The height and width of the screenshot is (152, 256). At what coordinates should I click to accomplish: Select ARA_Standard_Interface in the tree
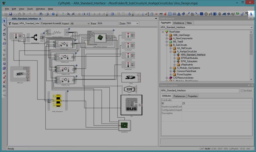[x=193, y=55]
